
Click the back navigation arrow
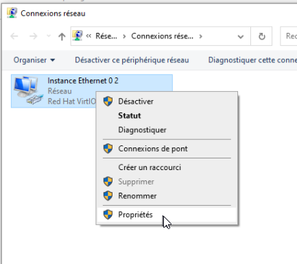point(14,36)
